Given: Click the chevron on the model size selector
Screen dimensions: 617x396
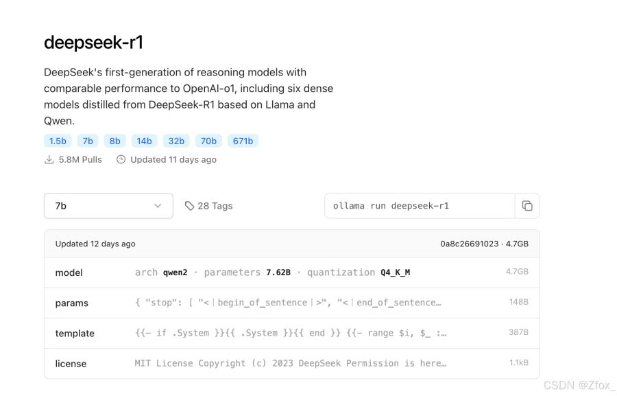Looking at the screenshot, I should tap(158, 205).
